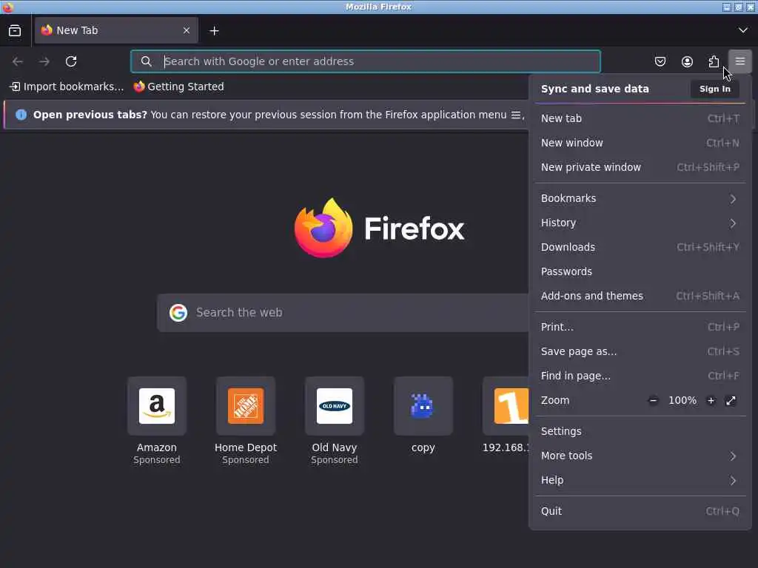The image size is (758, 568).
Task: Expand Help submenu
Action: [640, 480]
